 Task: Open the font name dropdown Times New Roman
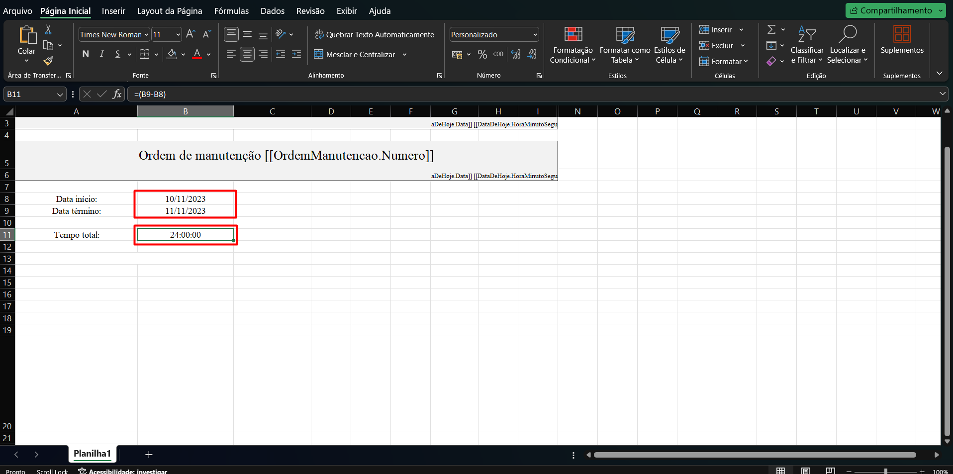[x=146, y=34]
